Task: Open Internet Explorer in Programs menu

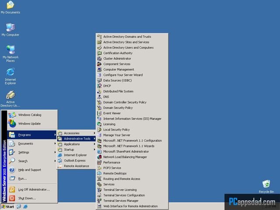Action: point(77,155)
